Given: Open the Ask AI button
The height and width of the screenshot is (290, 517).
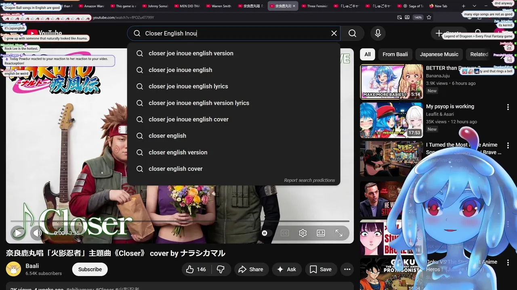Looking at the screenshot, I should [x=286, y=269].
